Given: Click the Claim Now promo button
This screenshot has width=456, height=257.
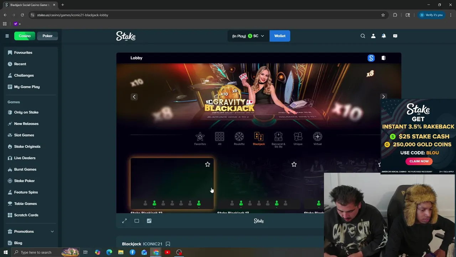Looking at the screenshot, I should (x=419, y=161).
